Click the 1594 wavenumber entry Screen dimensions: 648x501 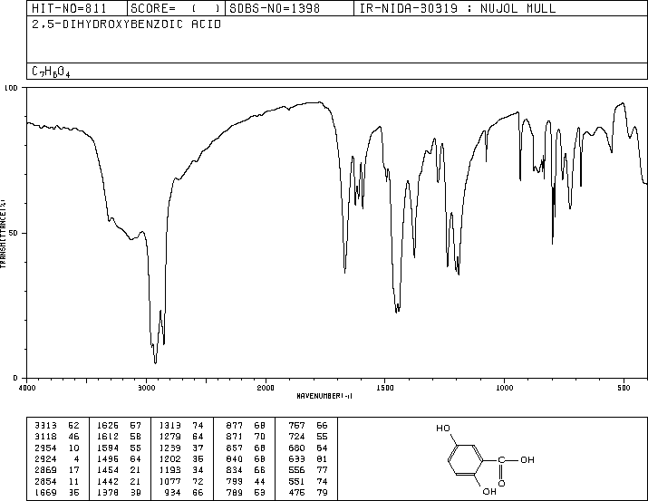click(x=108, y=448)
